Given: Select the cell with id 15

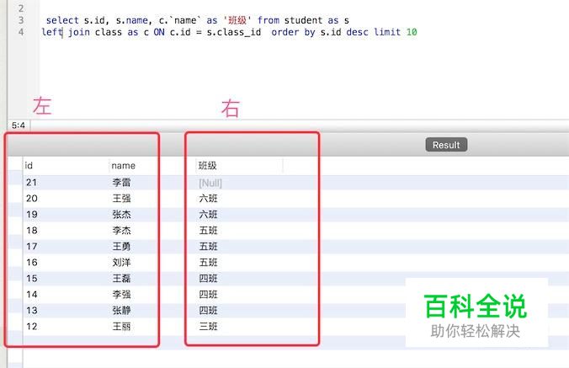Looking at the screenshot, I should (x=32, y=279).
